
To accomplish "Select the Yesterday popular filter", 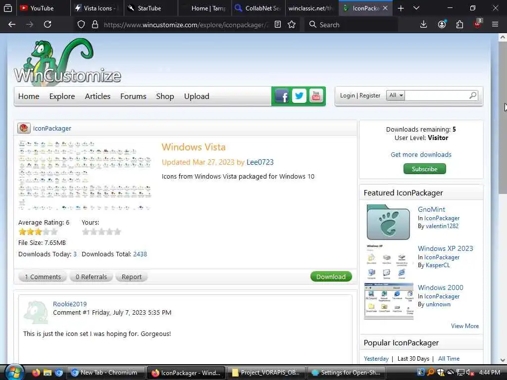I will point(376,359).
